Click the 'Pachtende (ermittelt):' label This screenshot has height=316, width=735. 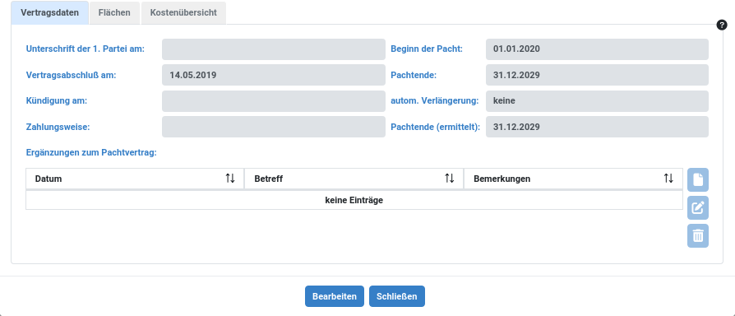(x=436, y=127)
